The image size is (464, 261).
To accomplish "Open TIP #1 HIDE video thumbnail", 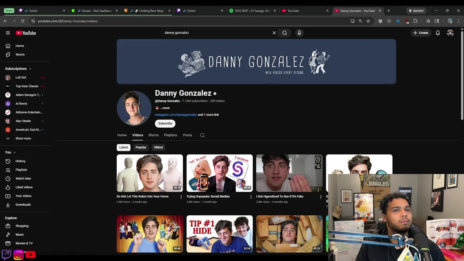I will pyautogui.click(x=220, y=234).
